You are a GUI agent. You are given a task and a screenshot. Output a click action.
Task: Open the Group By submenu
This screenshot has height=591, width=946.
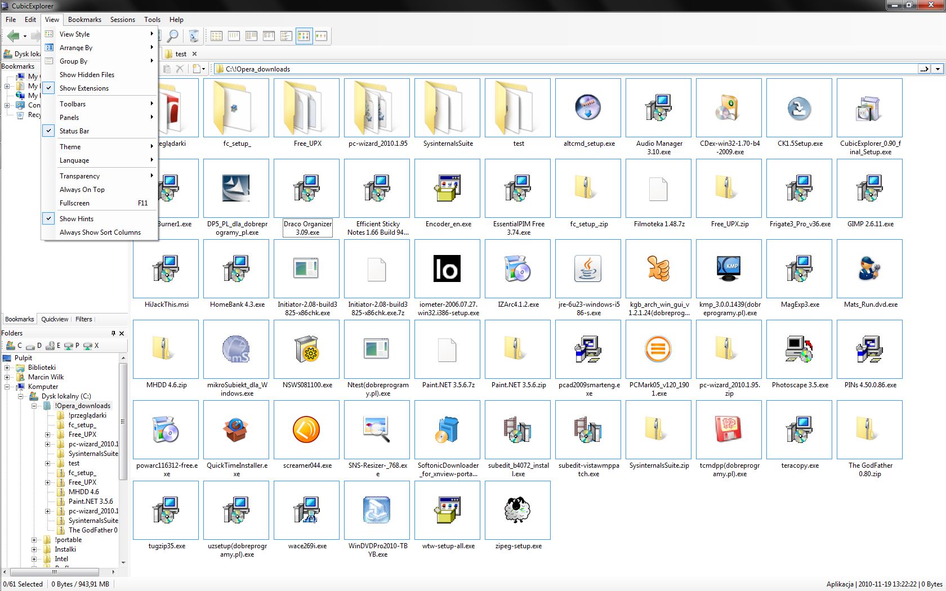99,61
